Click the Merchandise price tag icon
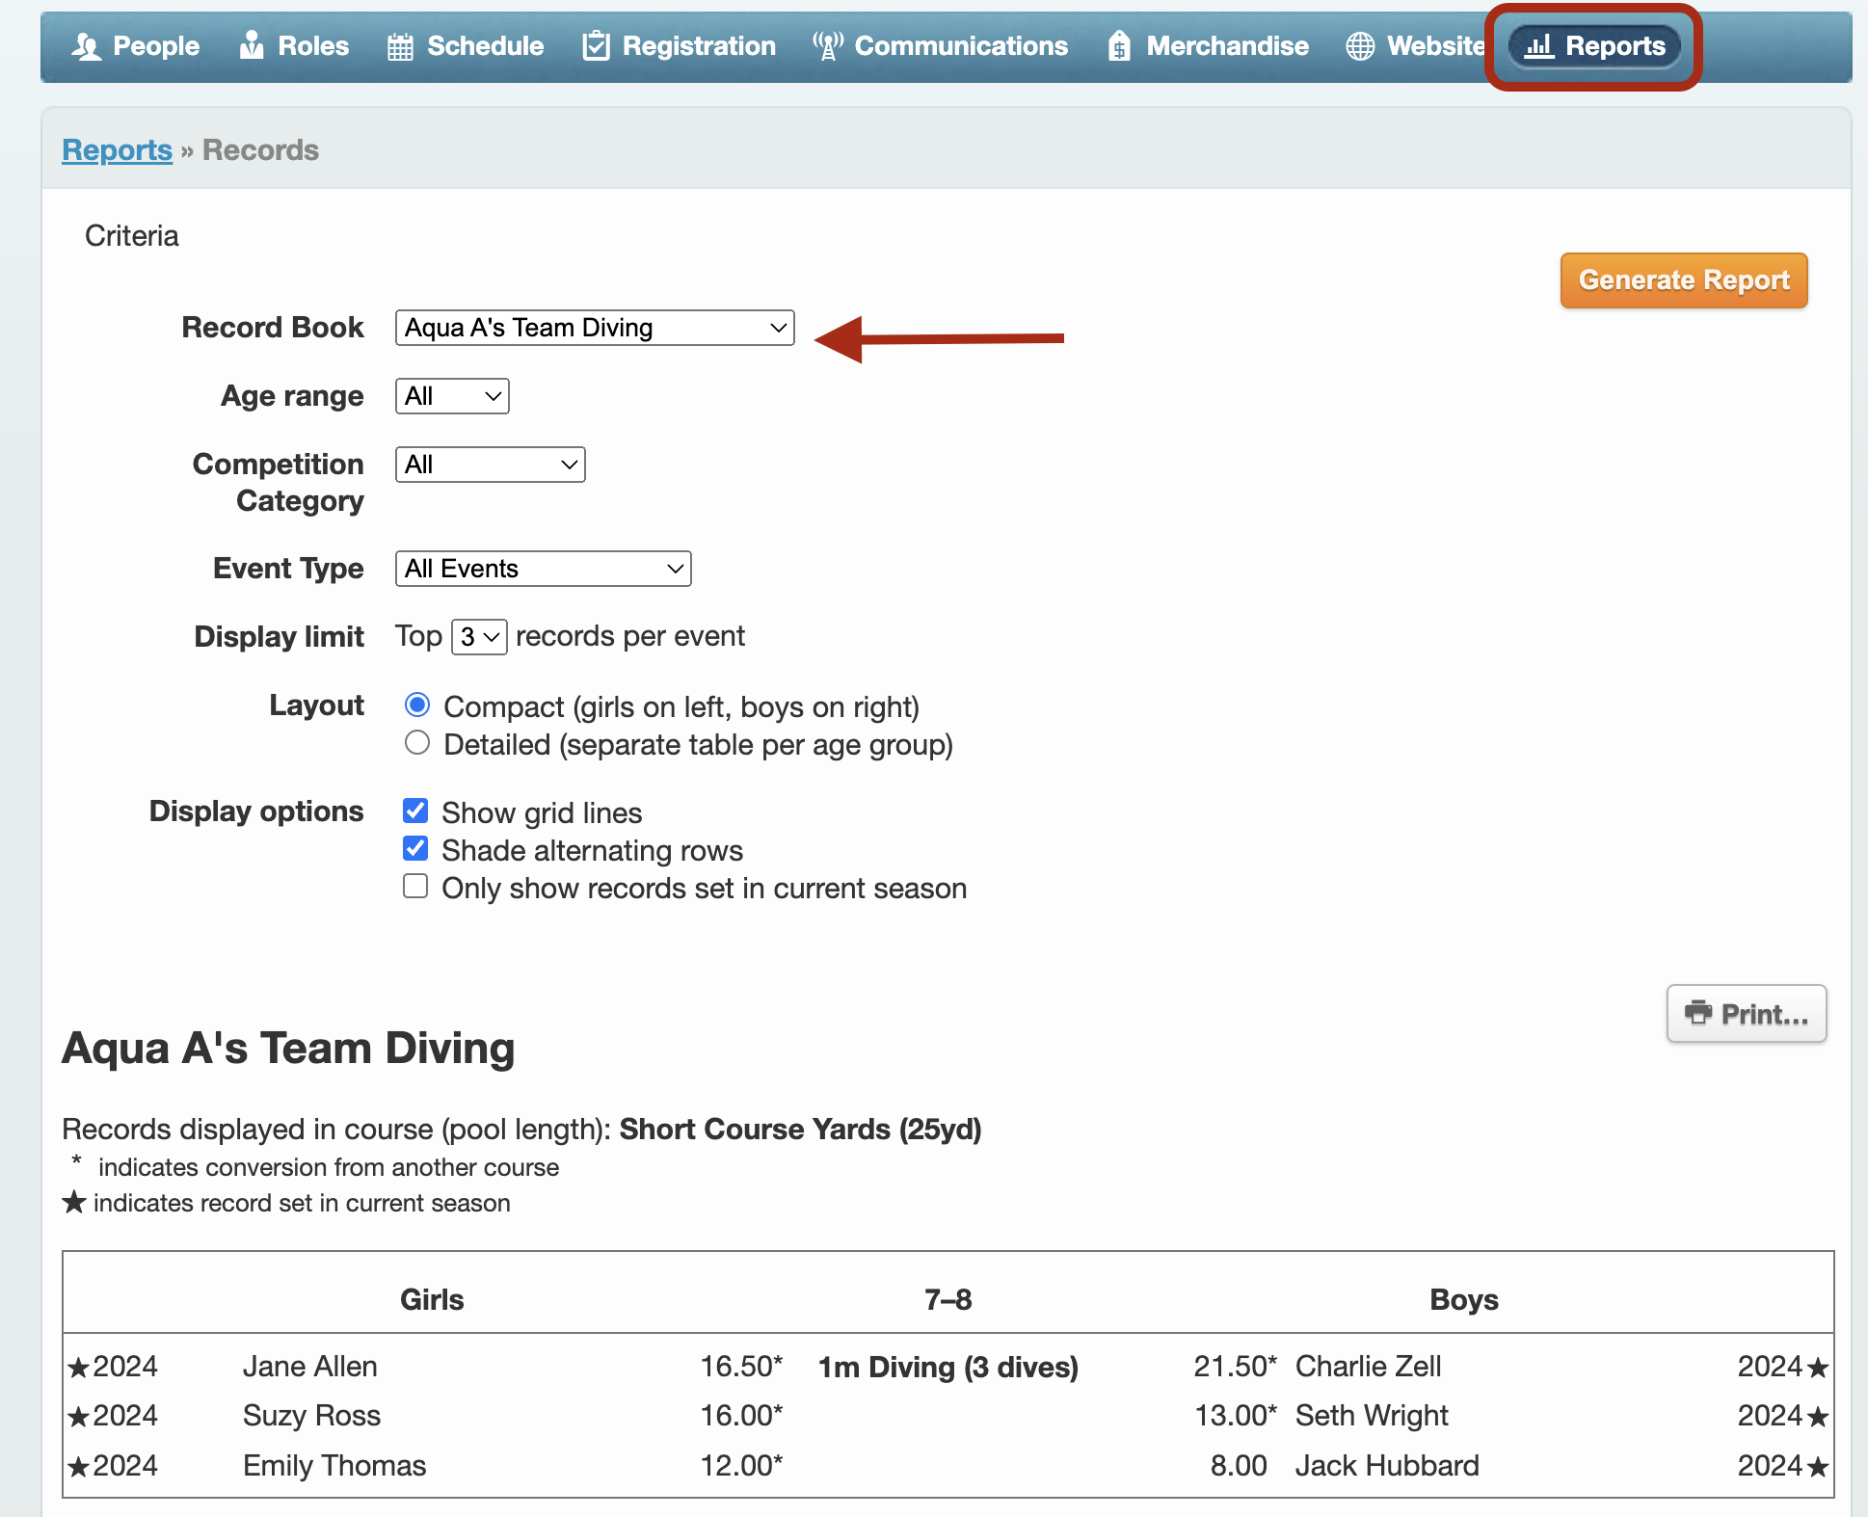Viewport: 1868px width, 1517px height. click(x=1119, y=45)
